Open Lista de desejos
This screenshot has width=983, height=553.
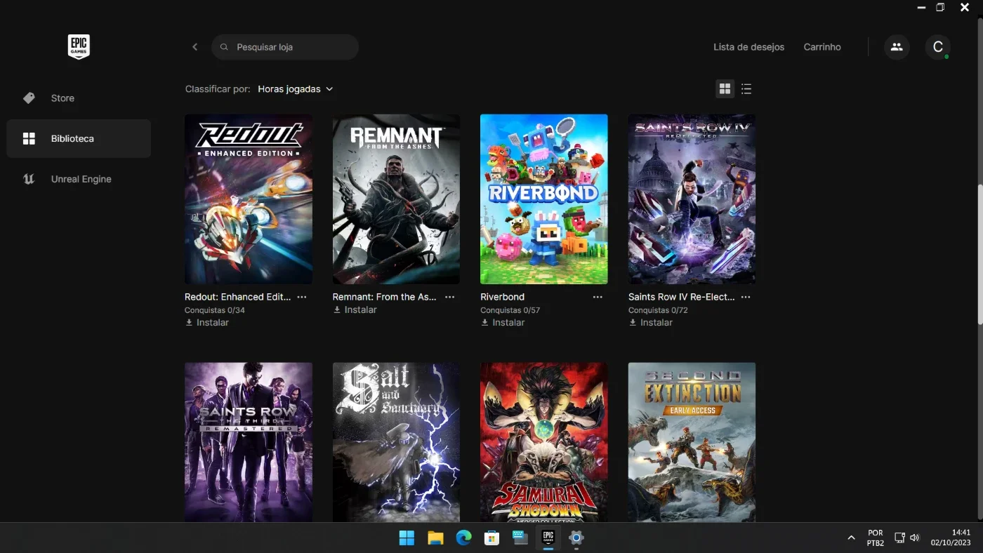[x=748, y=47]
